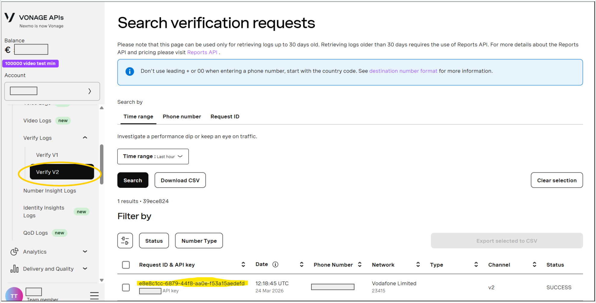
Task: Open the filter sliders settings icon
Action: pyautogui.click(x=125, y=240)
